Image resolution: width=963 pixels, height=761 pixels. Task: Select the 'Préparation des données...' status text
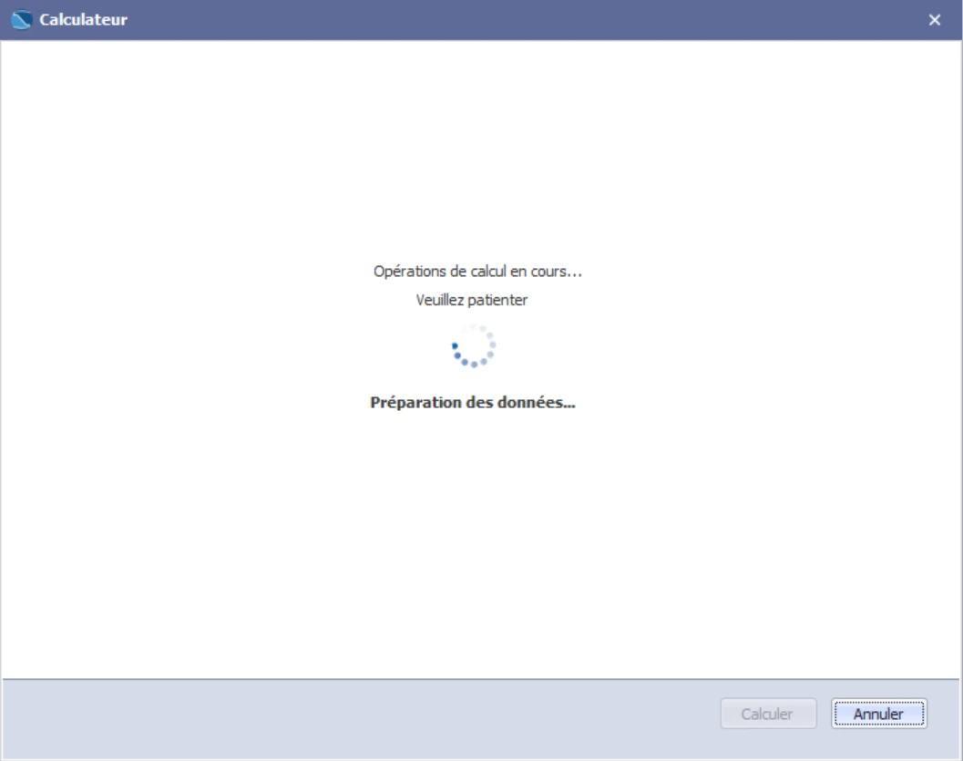(473, 402)
